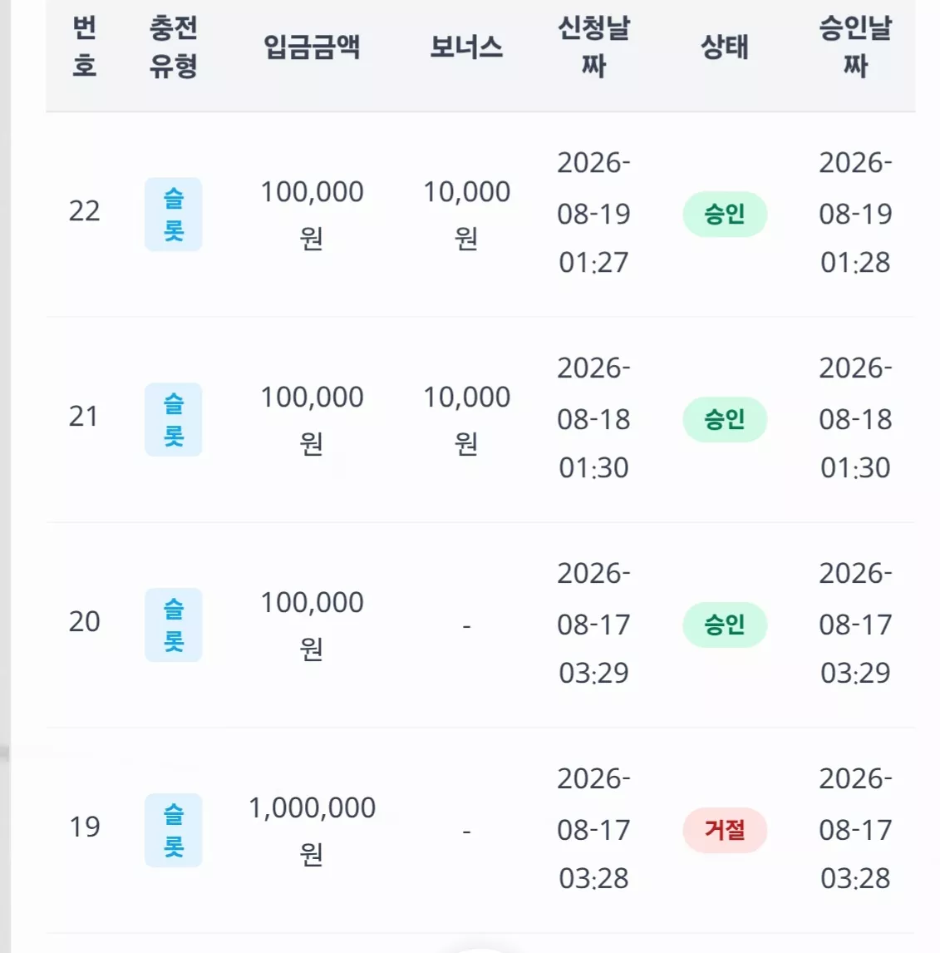The image size is (940, 953).
Task: Select row number 22 cell
Action: 85,211
